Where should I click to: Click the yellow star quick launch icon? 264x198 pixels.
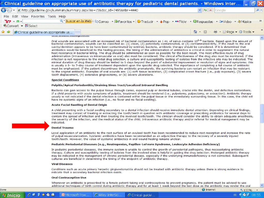pos(43,195)
